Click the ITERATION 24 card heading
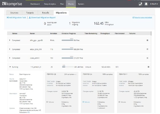The height and width of the screenshot is (114, 160). pyautogui.click(x=87, y=74)
